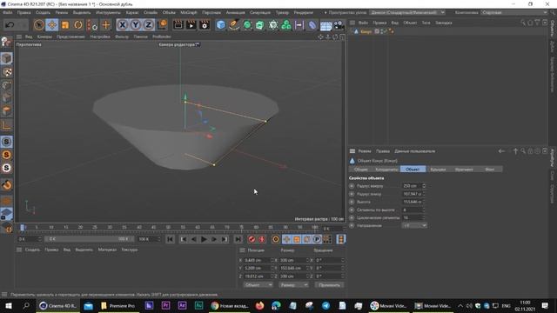
Task: Render to Picture Viewer with the play clapperboard icon
Action: pyautogui.click(x=191, y=25)
